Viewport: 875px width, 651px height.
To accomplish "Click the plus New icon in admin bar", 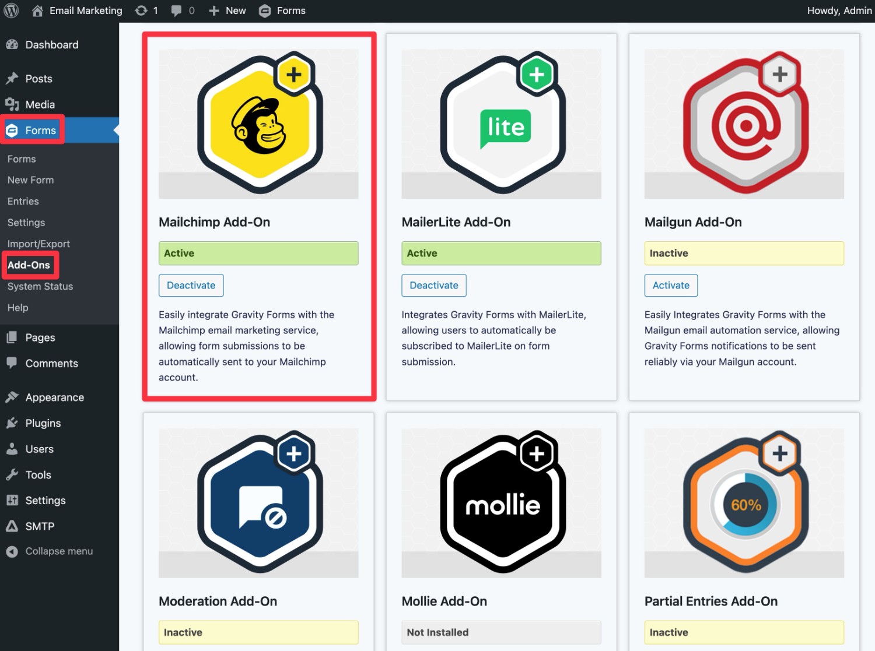I will (214, 10).
